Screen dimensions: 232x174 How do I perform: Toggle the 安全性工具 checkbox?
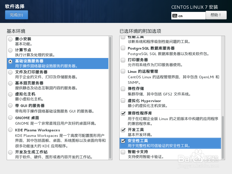point(123,141)
